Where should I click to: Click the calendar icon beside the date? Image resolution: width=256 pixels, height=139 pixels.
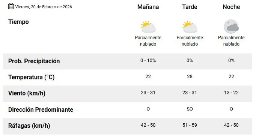click(x=11, y=6)
